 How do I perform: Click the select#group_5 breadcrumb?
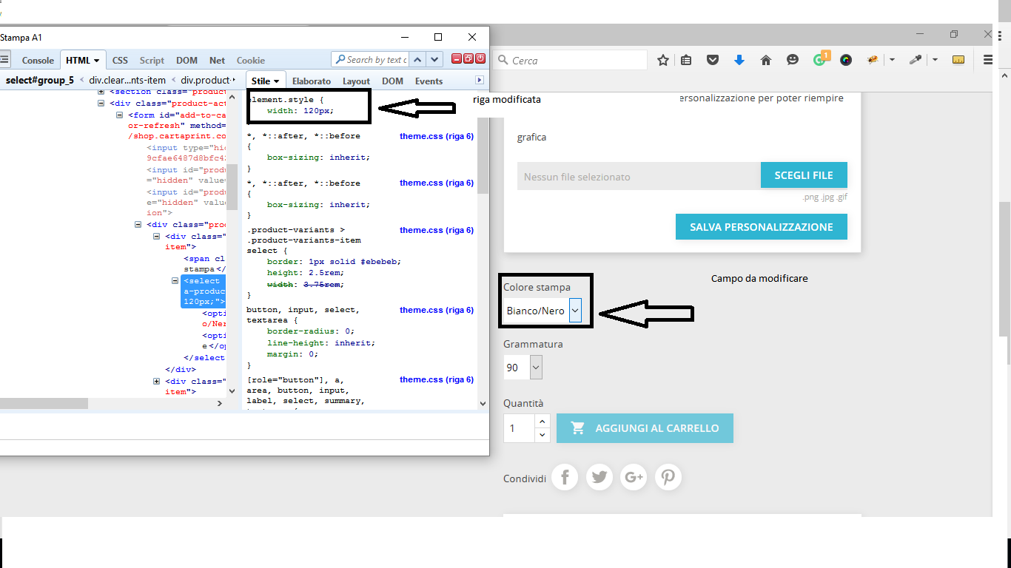click(40, 80)
